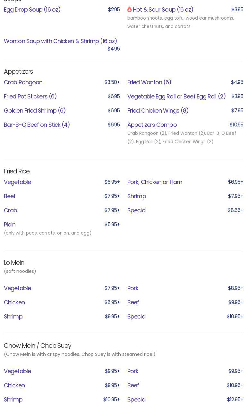Image resolution: width=247 pixels, height=416 pixels.
Task: Click Fried Wonton (6) appetizer
Action: click(149, 82)
